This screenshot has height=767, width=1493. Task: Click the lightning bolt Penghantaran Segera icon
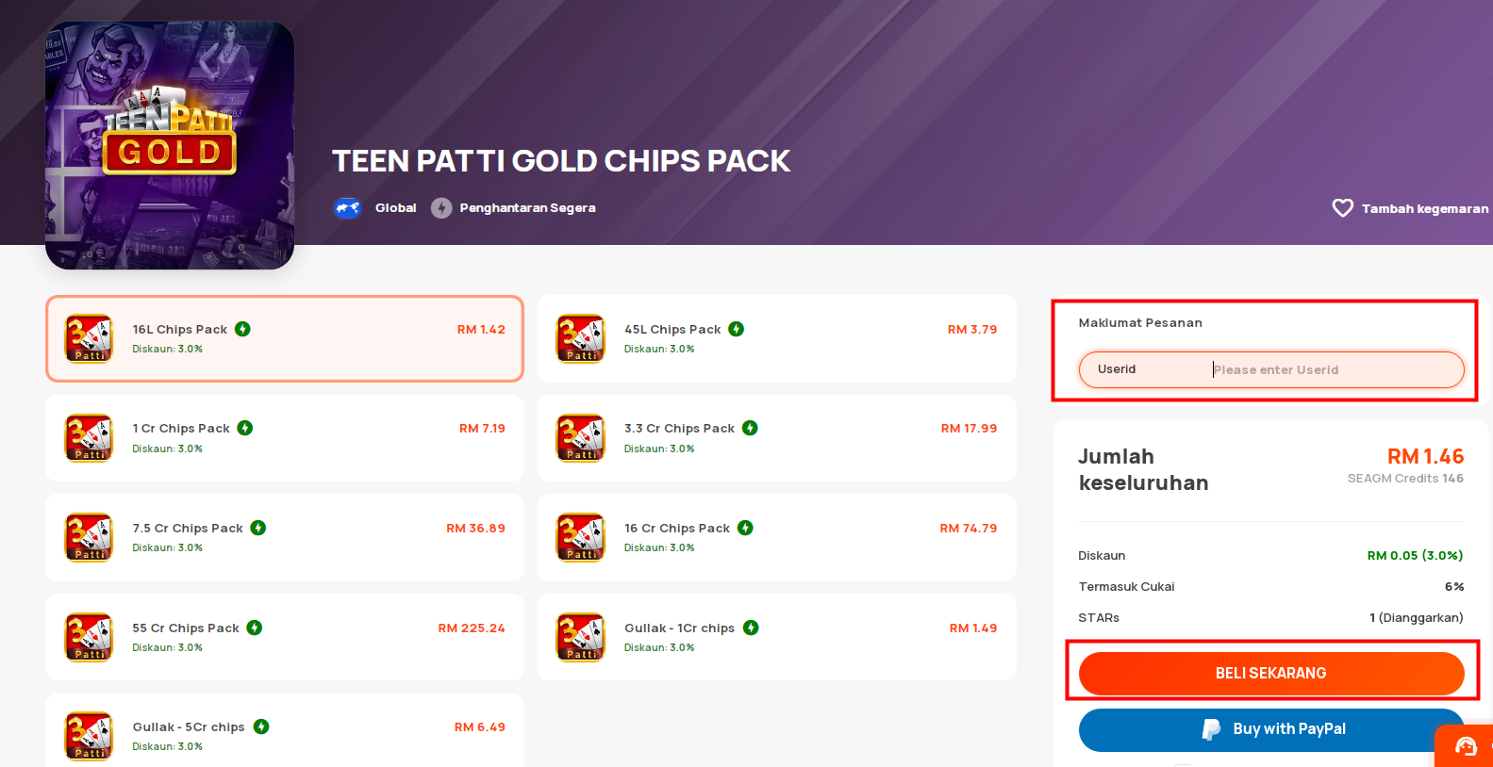coord(441,208)
